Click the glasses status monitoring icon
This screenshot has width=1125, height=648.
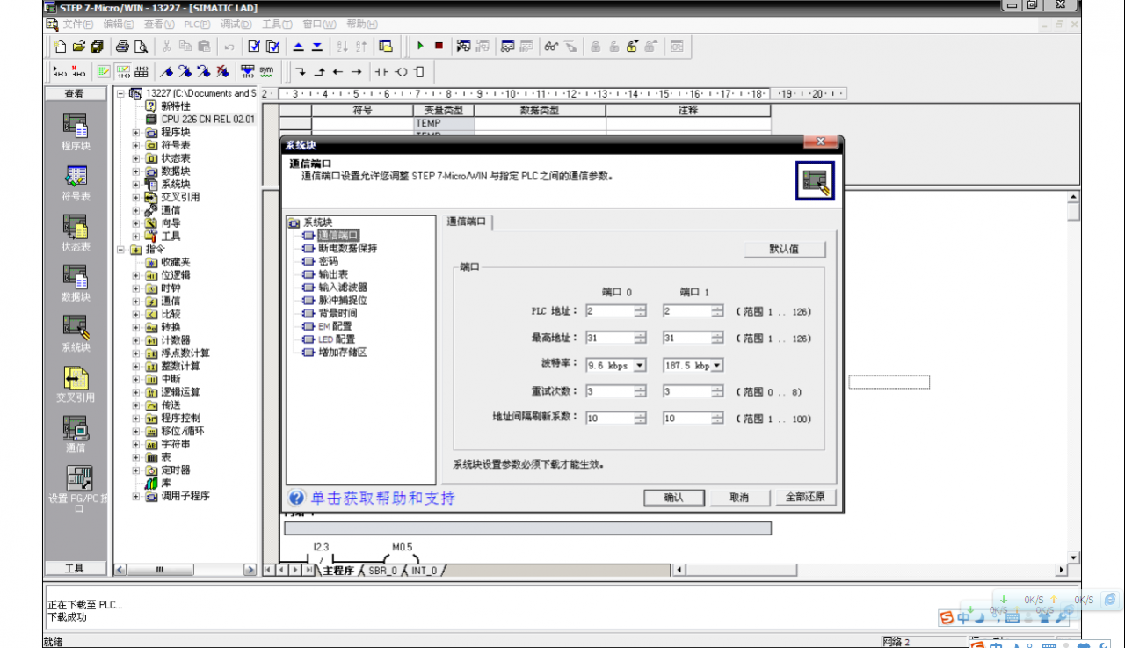coord(551,47)
